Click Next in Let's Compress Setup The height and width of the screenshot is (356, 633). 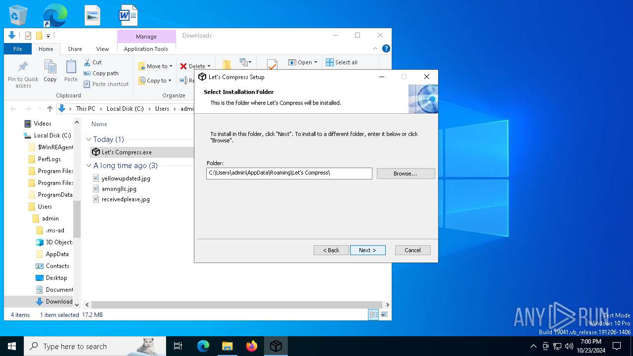(x=367, y=250)
